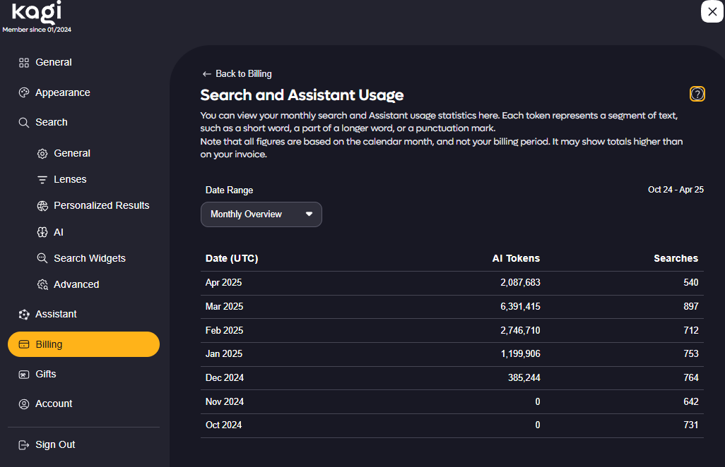Click the Kagi logo

click(x=36, y=12)
